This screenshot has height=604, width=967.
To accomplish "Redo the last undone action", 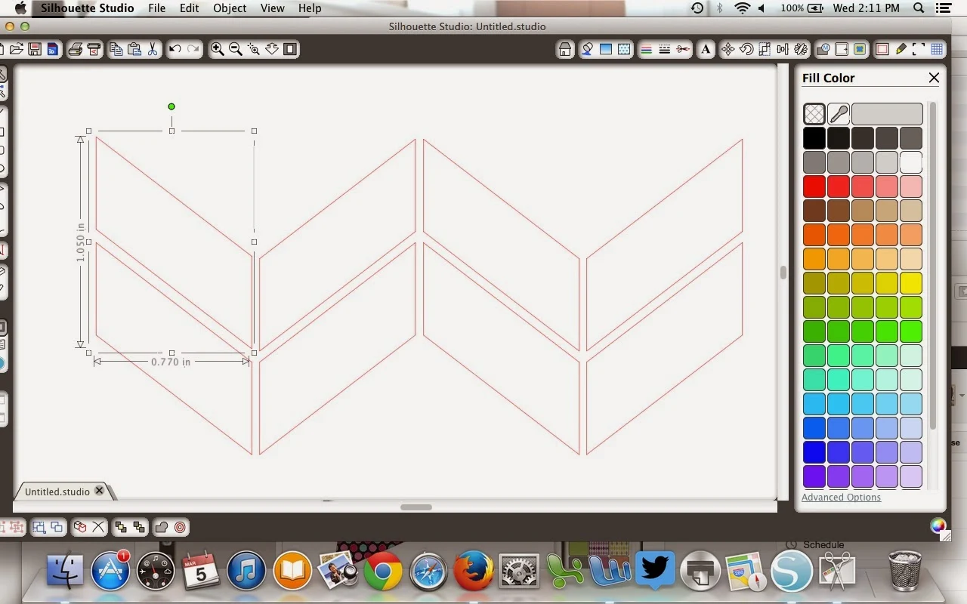I will click(193, 49).
